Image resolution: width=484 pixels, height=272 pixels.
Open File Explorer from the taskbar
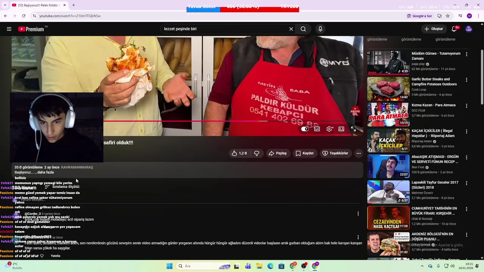[259, 266]
